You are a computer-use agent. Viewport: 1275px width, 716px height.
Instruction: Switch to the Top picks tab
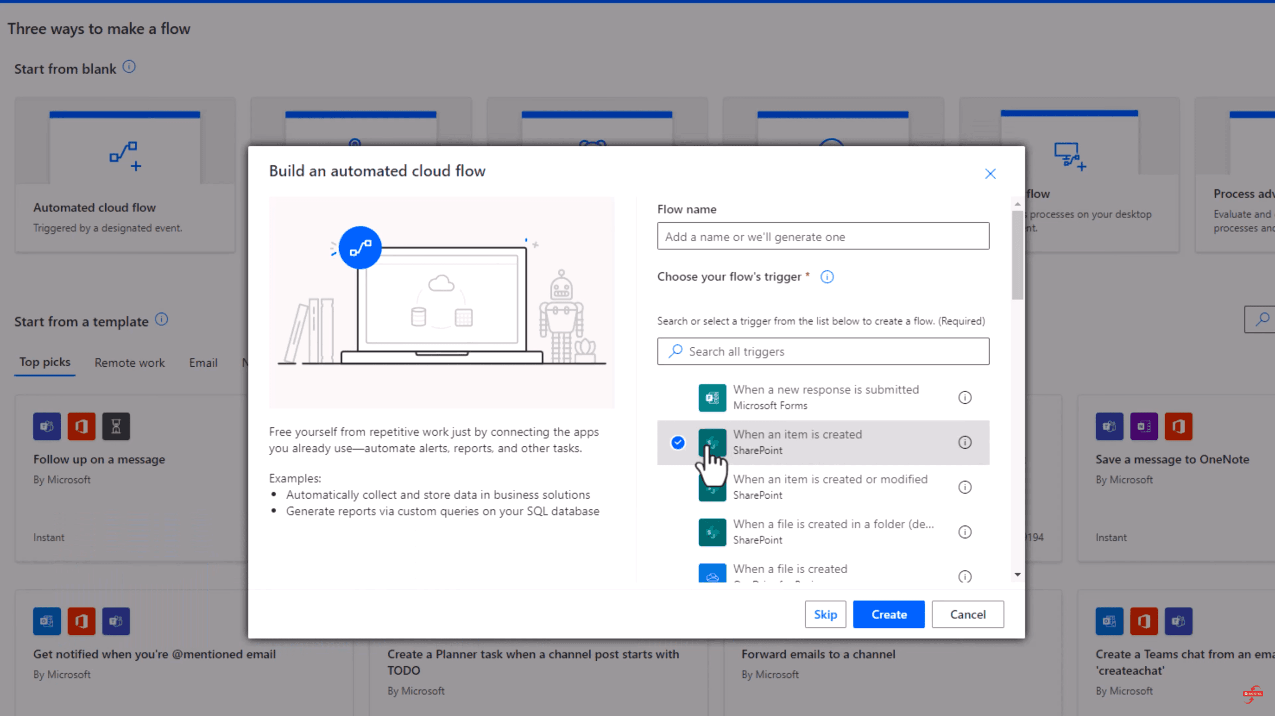tap(45, 362)
